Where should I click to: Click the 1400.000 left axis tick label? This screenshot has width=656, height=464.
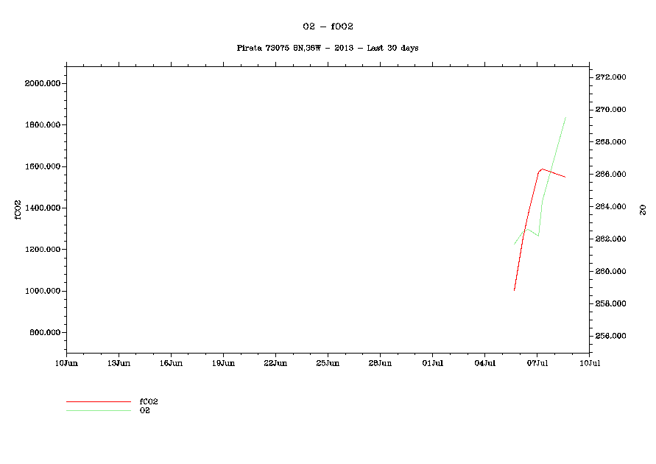click(42, 208)
